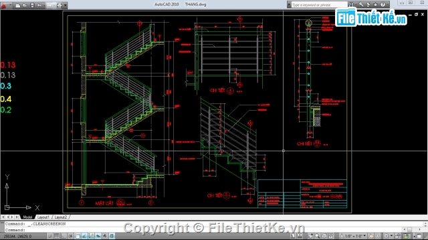Image resolution: width=428 pixels, height=240 pixels.
Task: Open the AutoCAD application menu logo
Action: coord(4,5)
